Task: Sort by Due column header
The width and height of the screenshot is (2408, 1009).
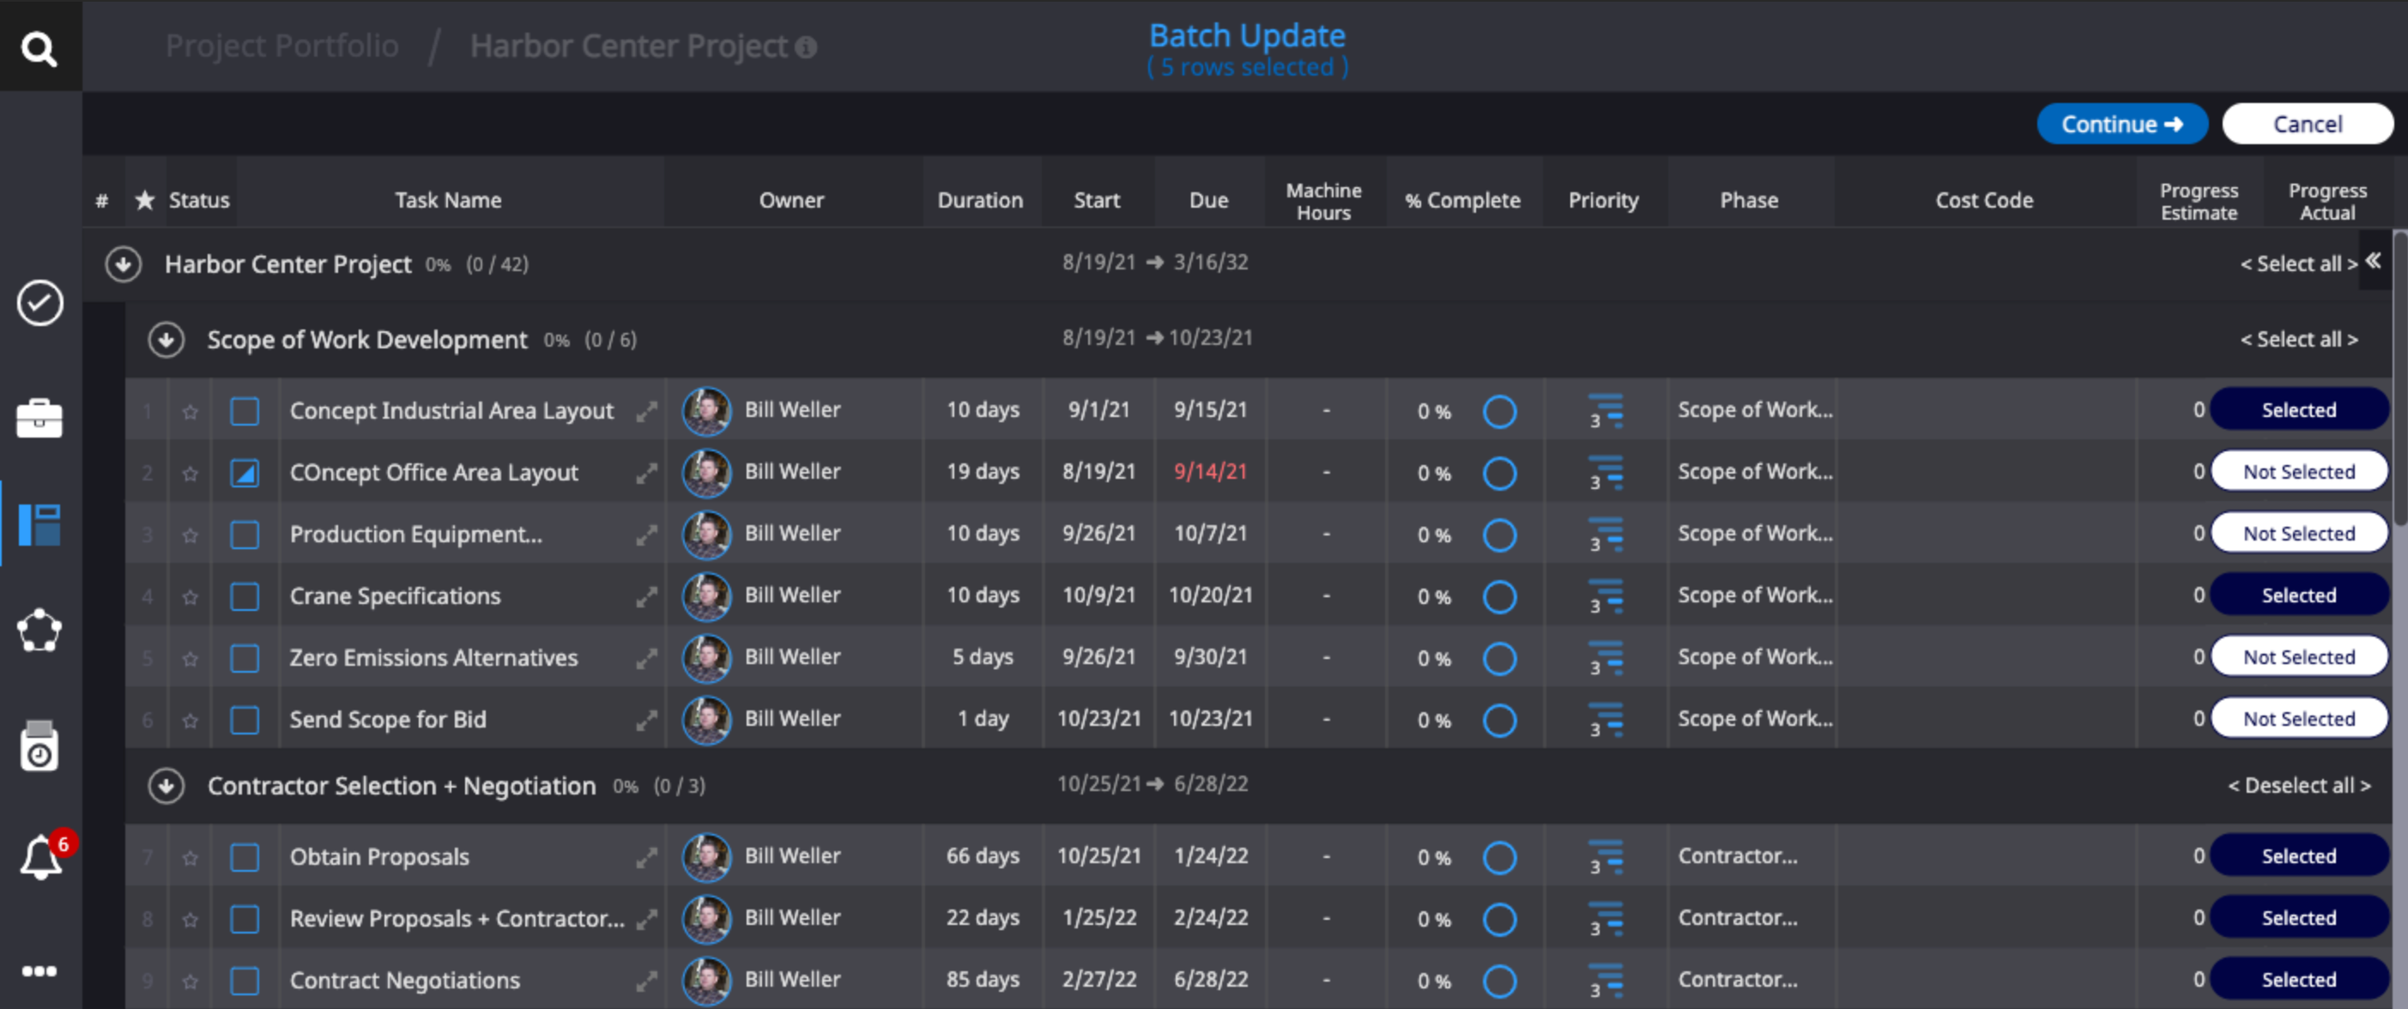Action: (1207, 200)
